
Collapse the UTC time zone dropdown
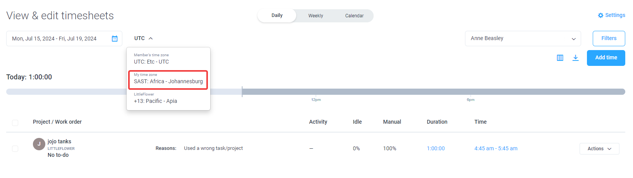(x=144, y=38)
